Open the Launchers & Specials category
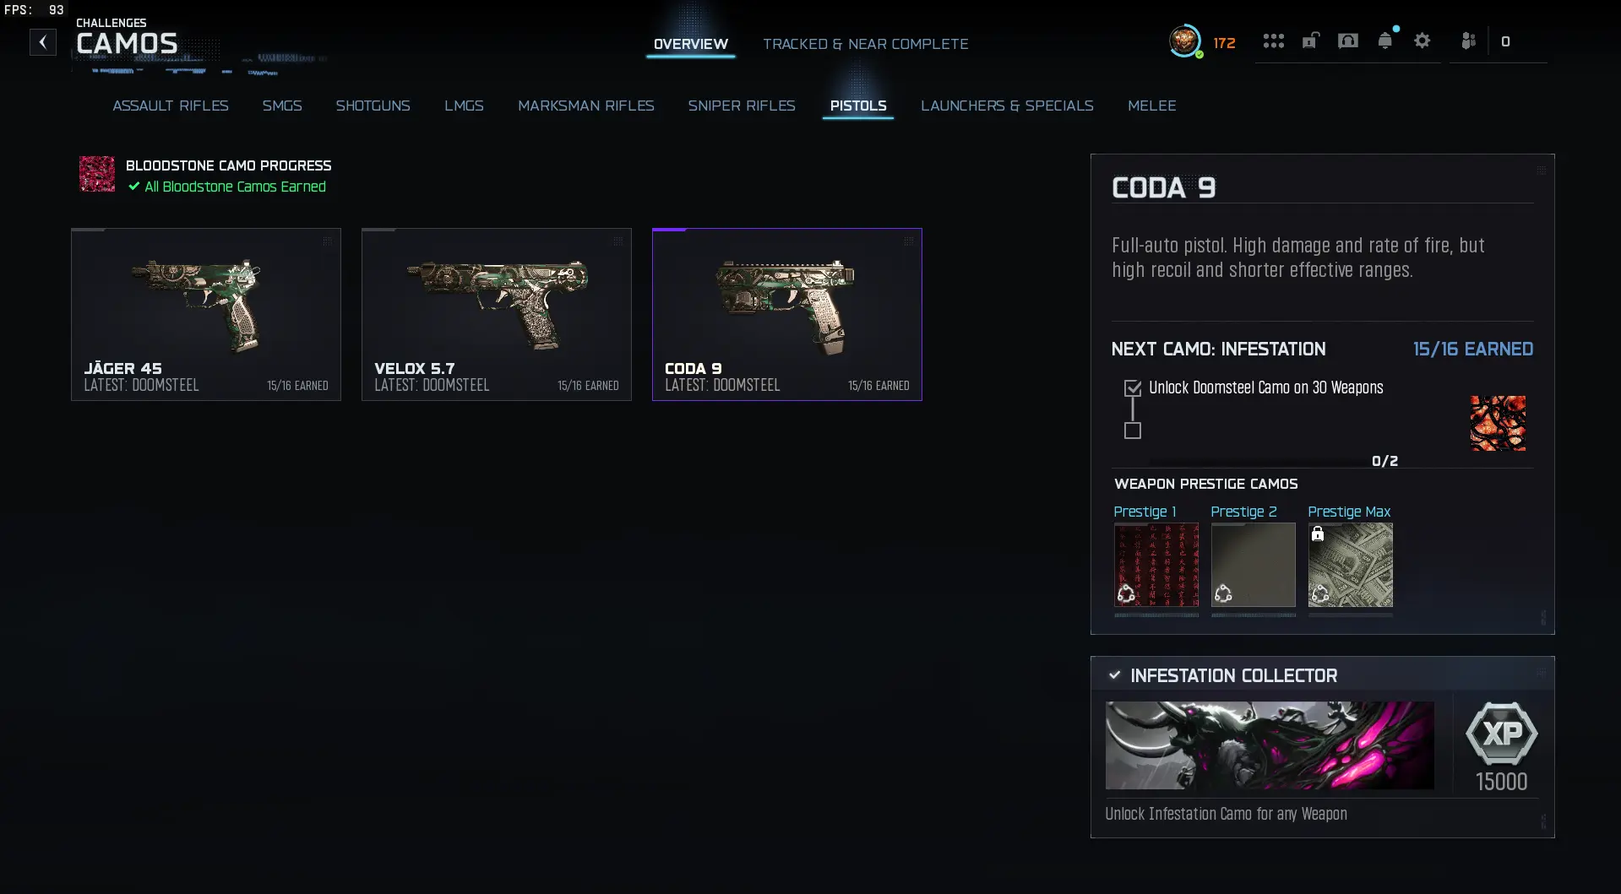Image resolution: width=1621 pixels, height=894 pixels. [x=1007, y=106]
